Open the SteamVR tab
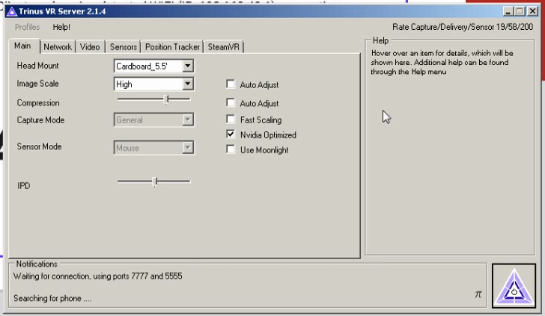 pyautogui.click(x=224, y=47)
